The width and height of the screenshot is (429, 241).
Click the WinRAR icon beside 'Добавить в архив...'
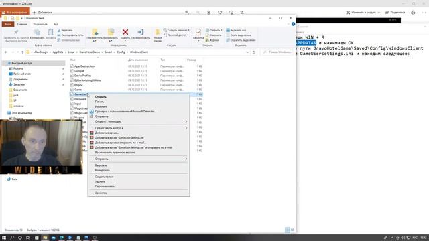pos(92,133)
